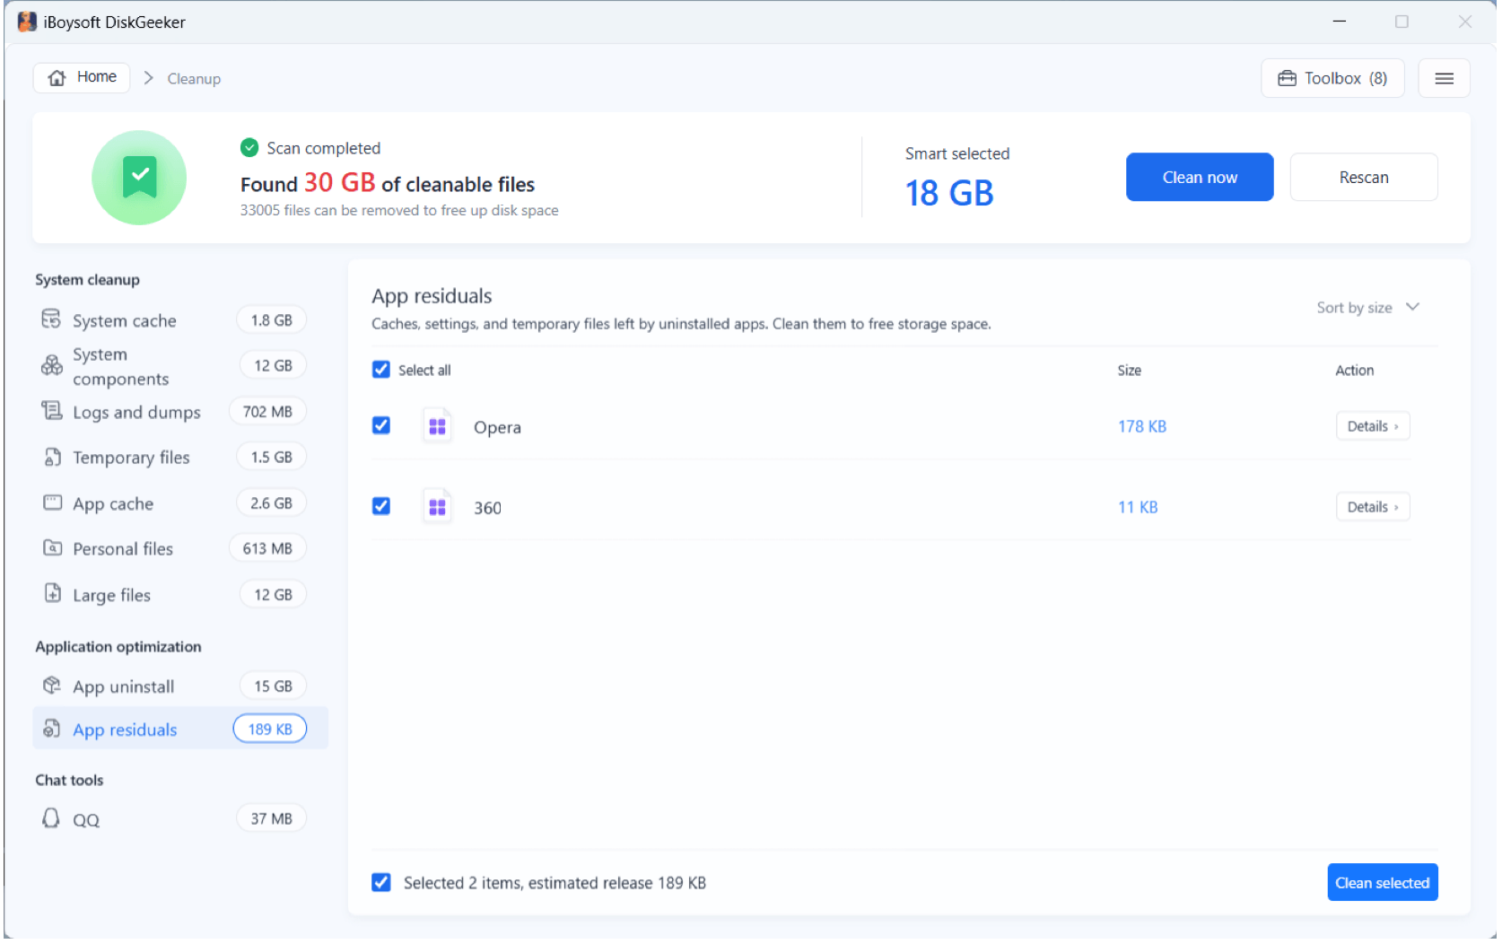Viewport: 1502px width, 944px height.
Task: Open App uninstall category
Action: tap(180, 686)
